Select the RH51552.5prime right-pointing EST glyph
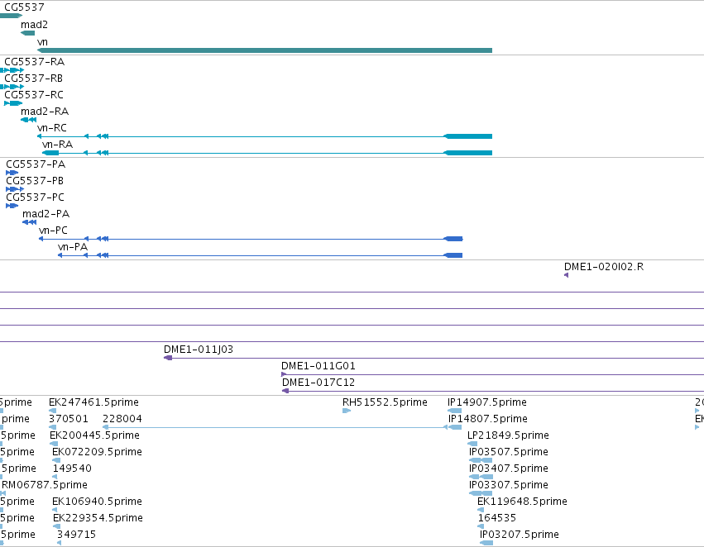Image resolution: width=704 pixels, height=547 pixels. point(347,411)
